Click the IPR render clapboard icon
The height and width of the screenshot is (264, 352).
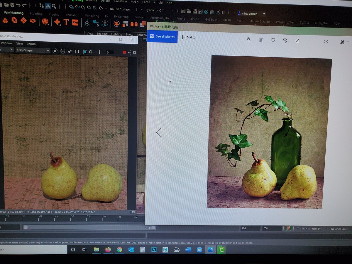click(x=195, y=12)
